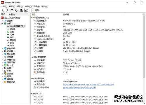Open the ark.intel.com product info link

pyautogui.click(x=88, y=85)
